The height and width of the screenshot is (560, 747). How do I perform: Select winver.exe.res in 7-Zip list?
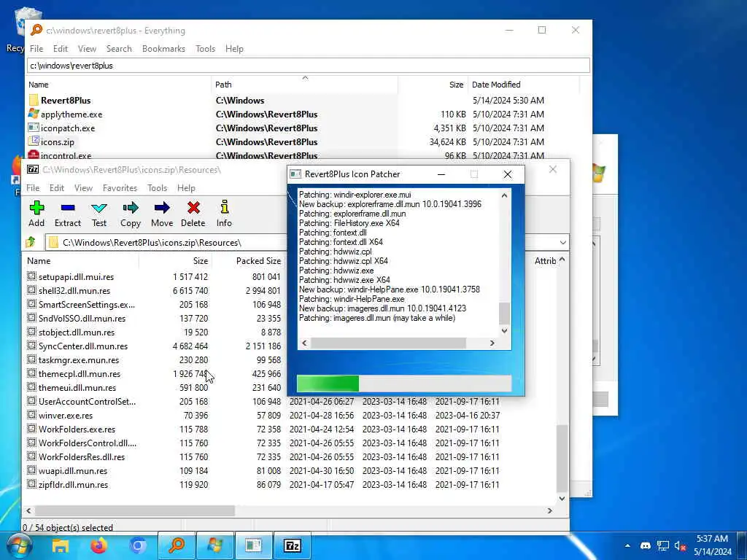coord(65,415)
